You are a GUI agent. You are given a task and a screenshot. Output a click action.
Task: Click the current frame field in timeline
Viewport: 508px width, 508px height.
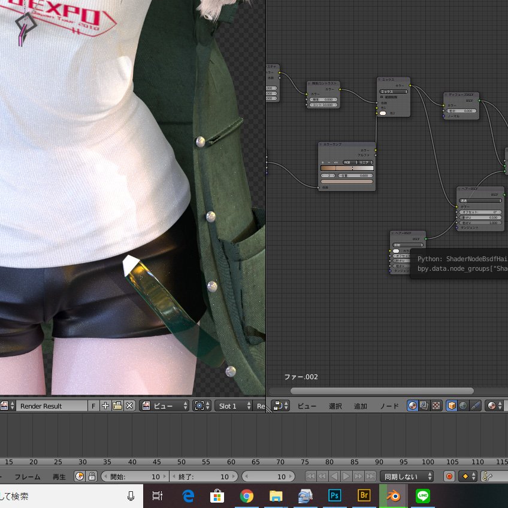[268, 476]
